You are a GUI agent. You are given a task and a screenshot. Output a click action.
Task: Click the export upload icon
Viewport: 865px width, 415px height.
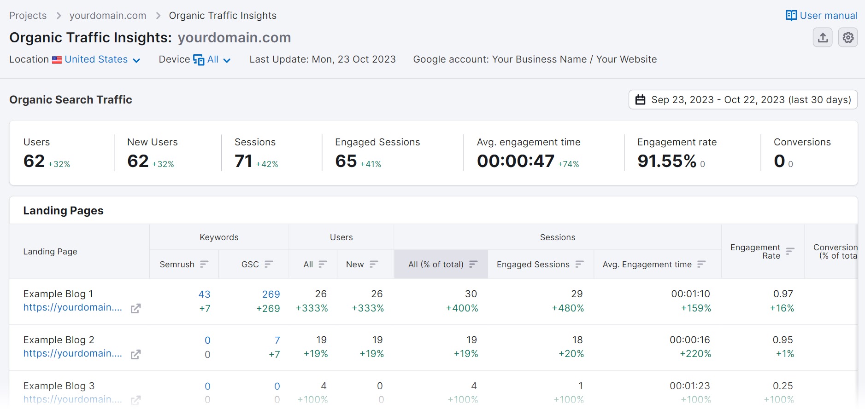click(822, 37)
